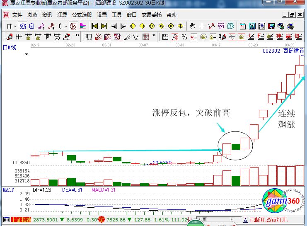
Task: Click the 上证指数 index label in status bar
Action: click(21, 219)
